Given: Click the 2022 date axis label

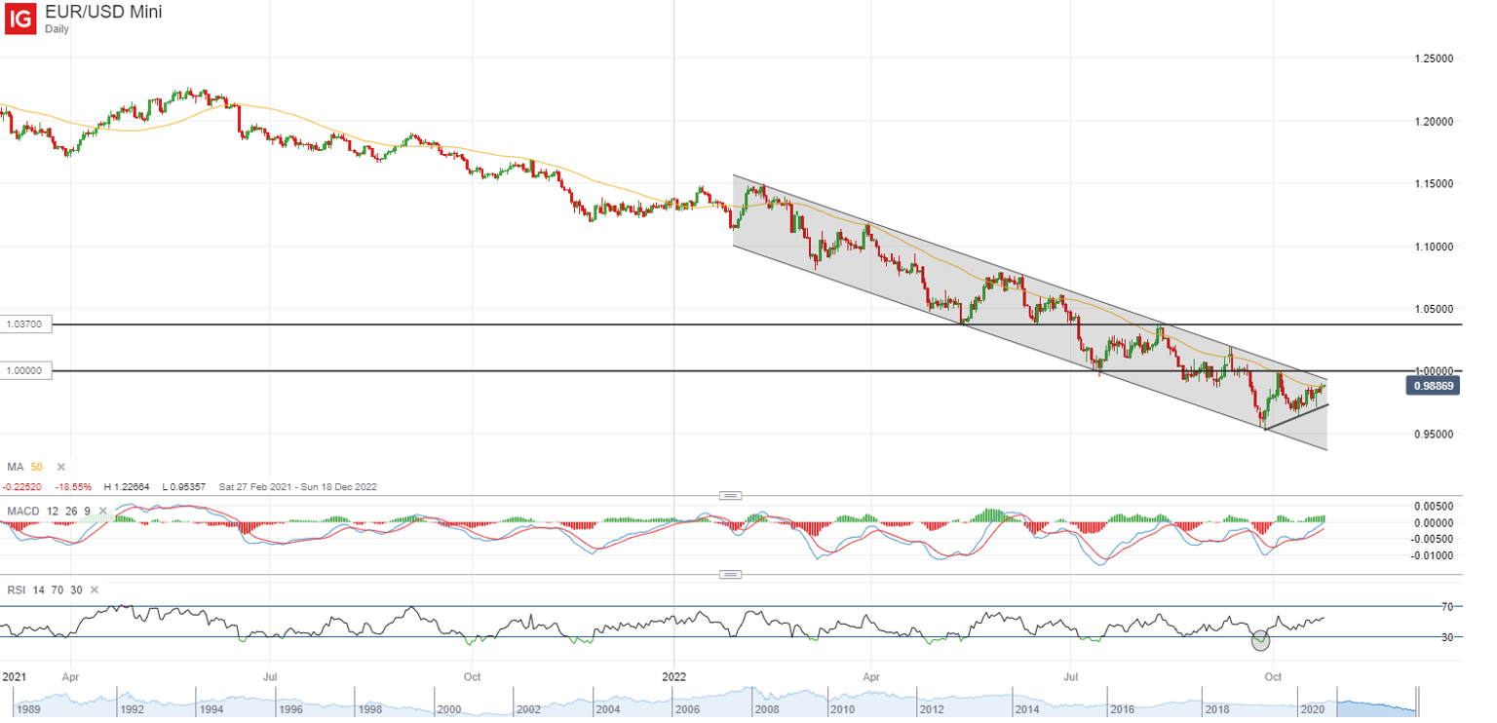Looking at the screenshot, I should [x=674, y=674].
